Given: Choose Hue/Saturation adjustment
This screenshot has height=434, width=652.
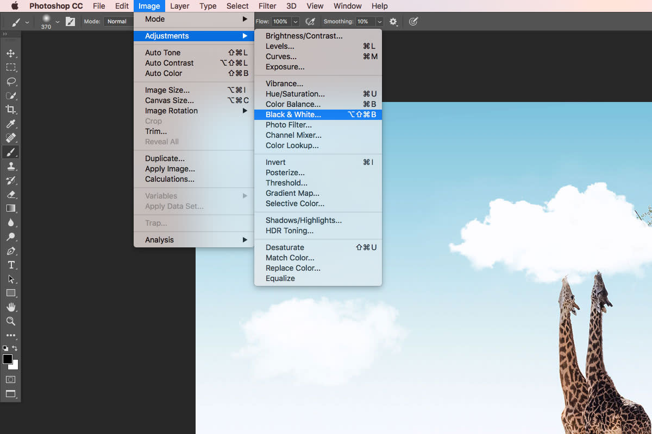Looking at the screenshot, I should point(318,94).
